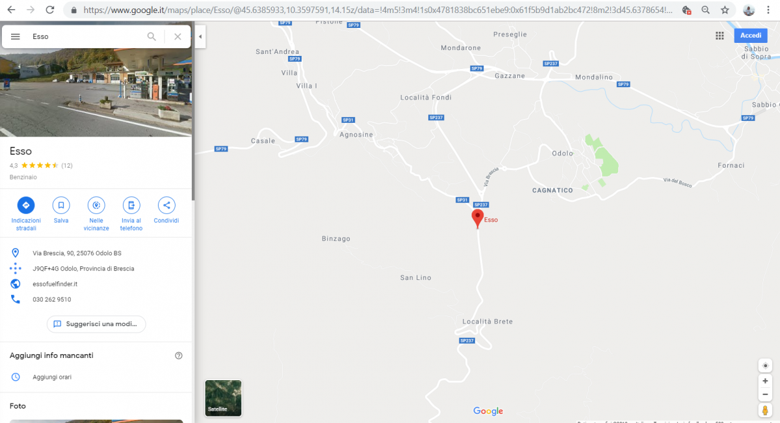Click the Indicazioni stradali directions icon
Screen dimensions: 780x423
tap(26, 205)
